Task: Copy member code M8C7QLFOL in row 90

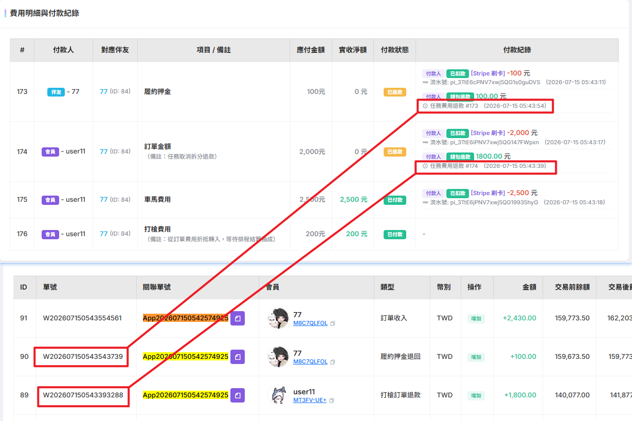Action: point(333,362)
